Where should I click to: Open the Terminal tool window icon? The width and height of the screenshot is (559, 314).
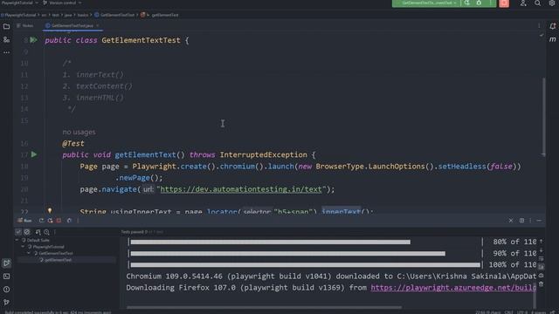(x=6, y=276)
